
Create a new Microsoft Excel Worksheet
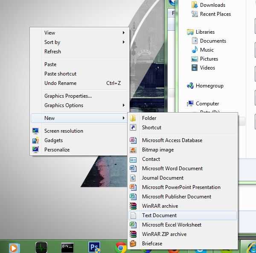(x=183, y=225)
